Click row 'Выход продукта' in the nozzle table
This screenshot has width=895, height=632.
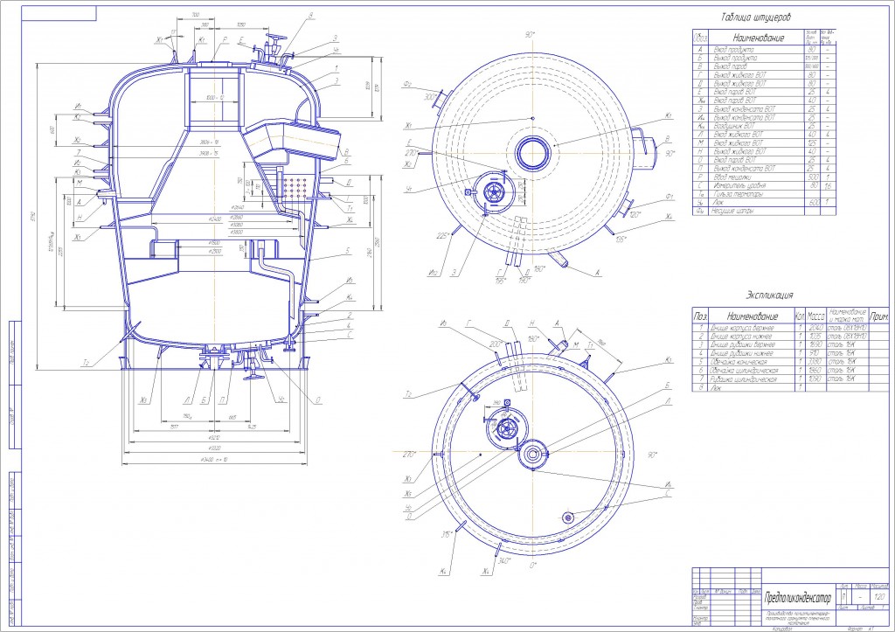(x=764, y=59)
